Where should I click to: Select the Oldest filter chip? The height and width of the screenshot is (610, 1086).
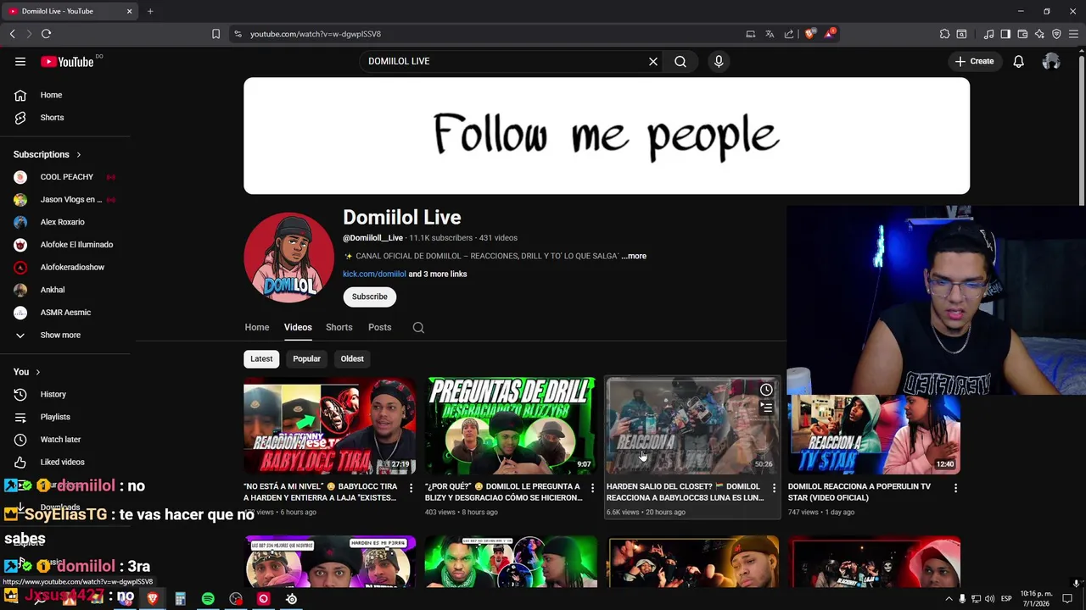[352, 359]
